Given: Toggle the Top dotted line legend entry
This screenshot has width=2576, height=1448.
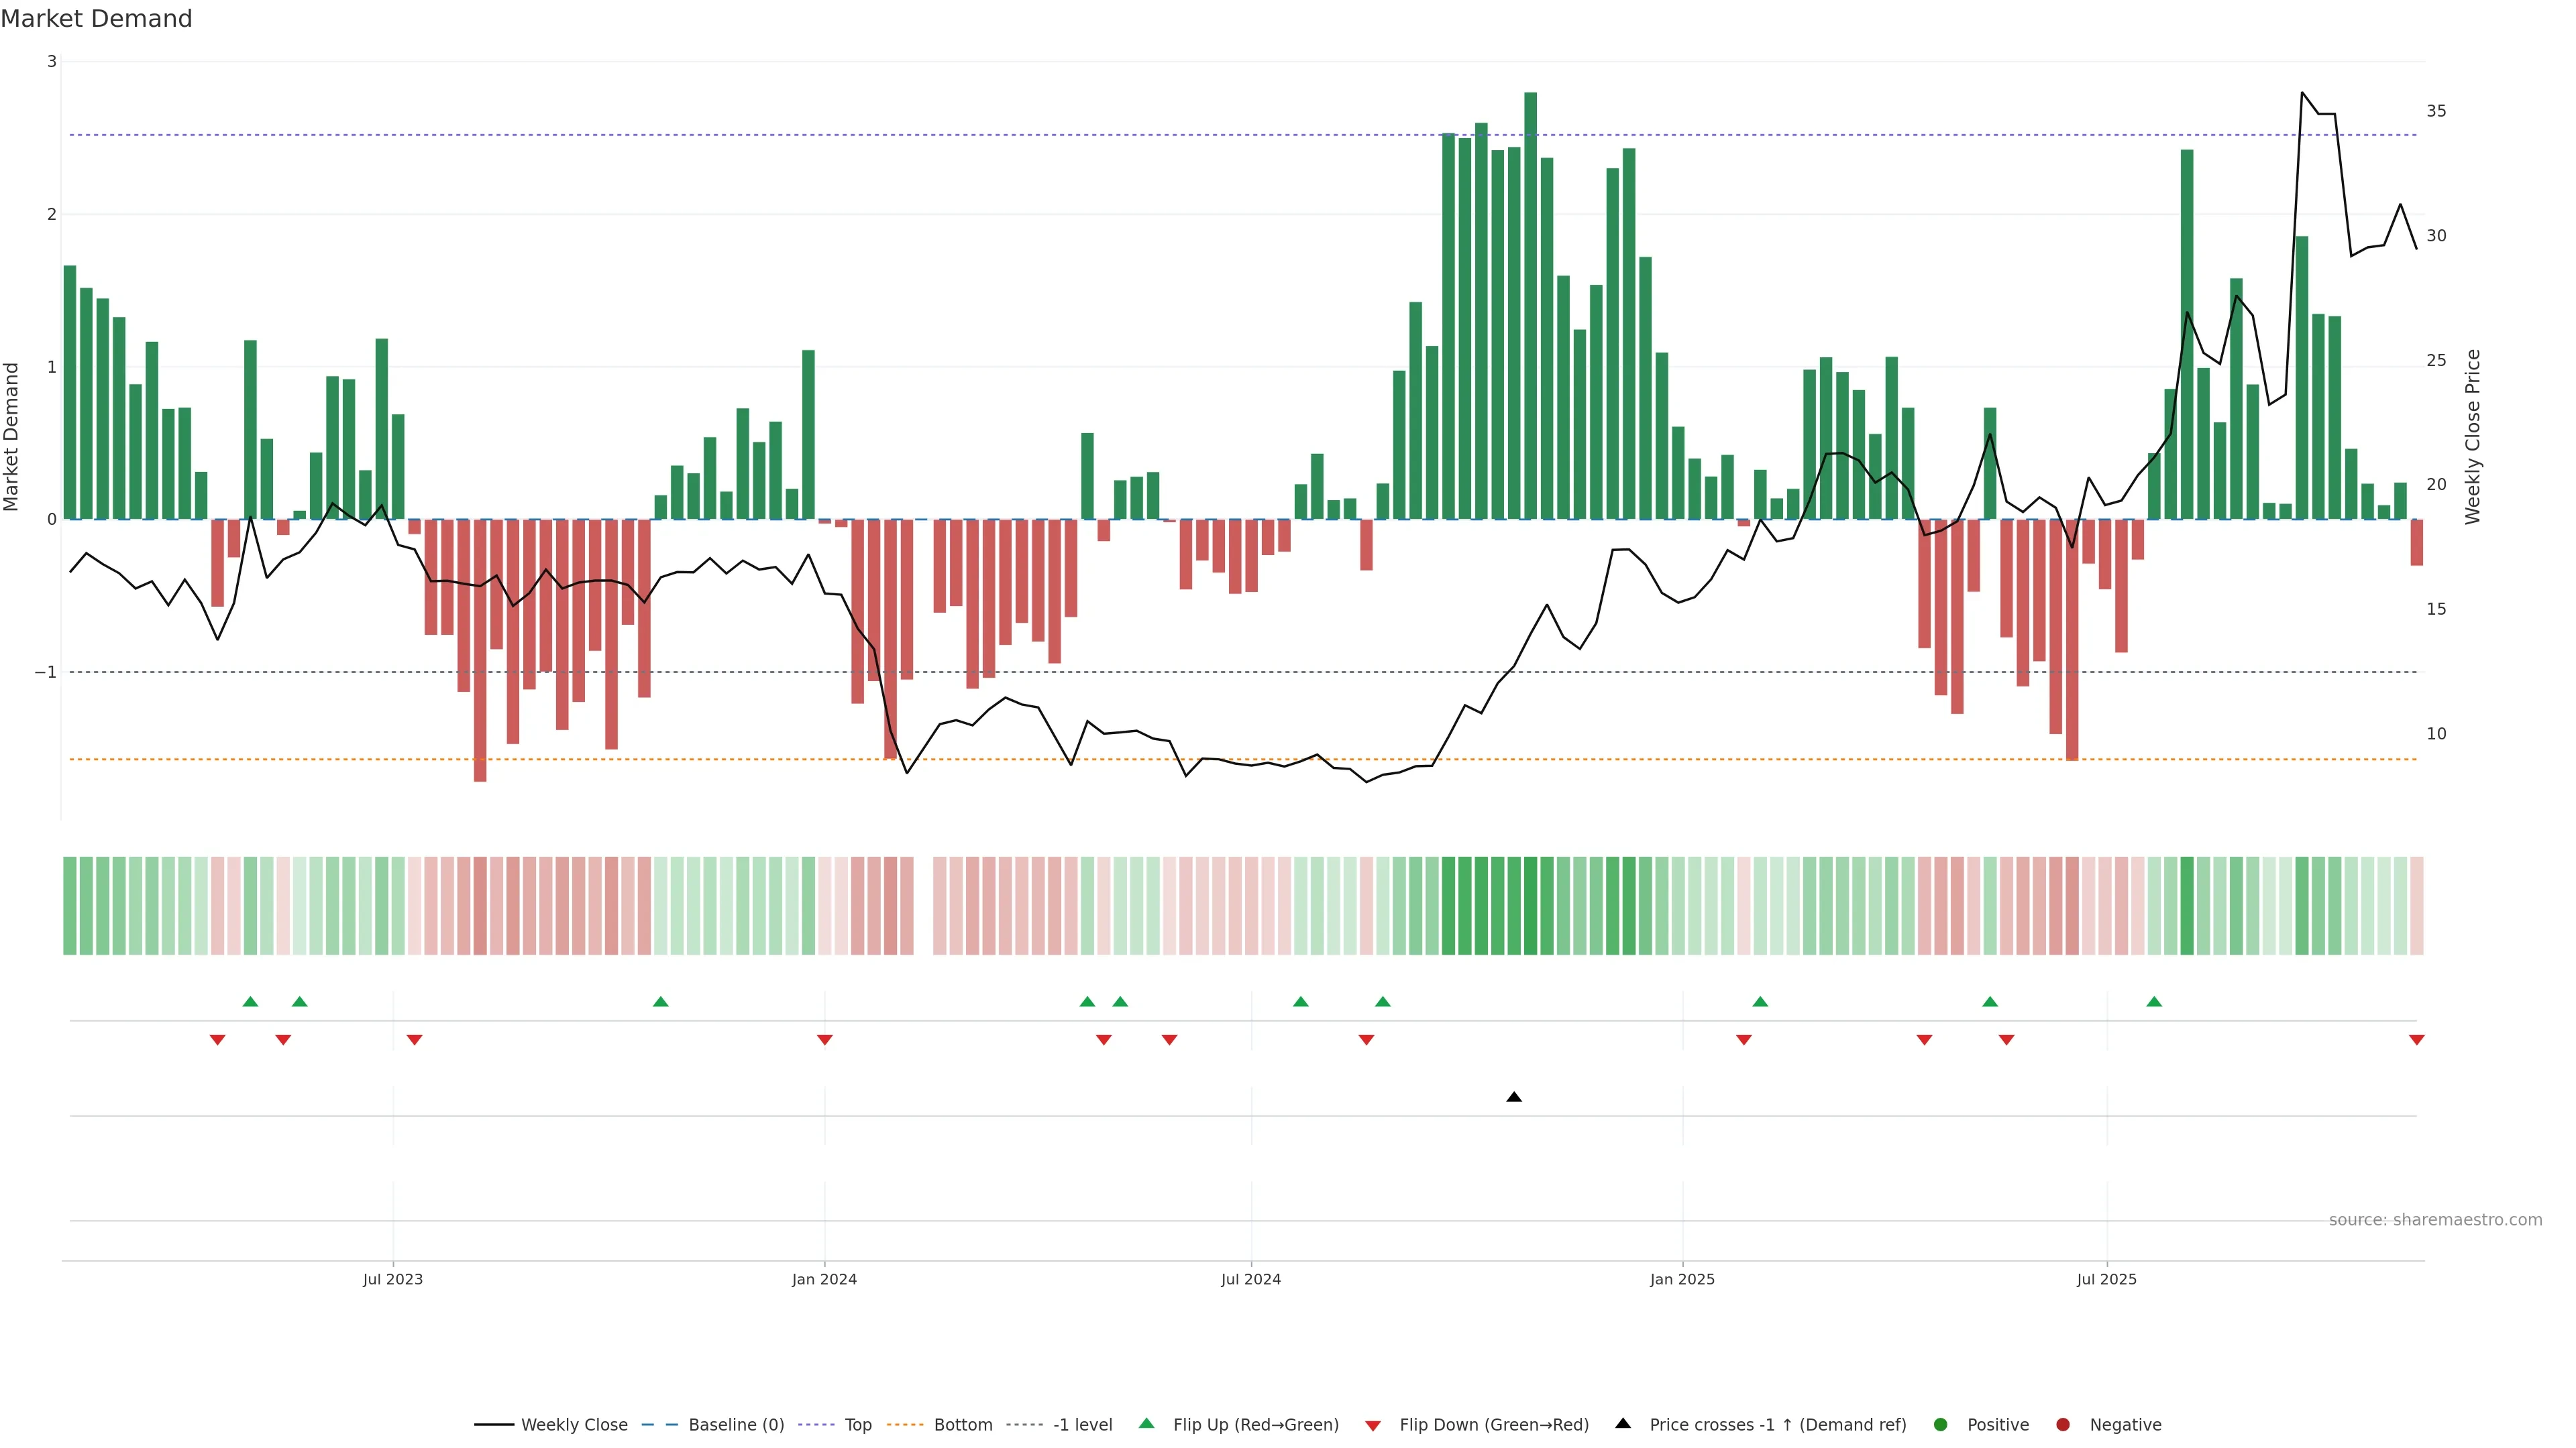Looking at the screenshot, I should [x=857, y=1424].
